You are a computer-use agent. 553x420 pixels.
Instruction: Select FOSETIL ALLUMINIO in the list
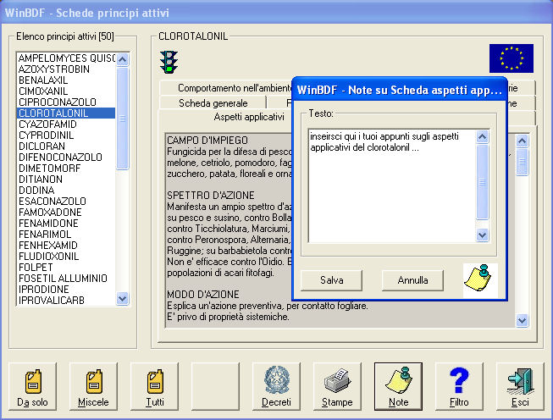pyautogui.click(x=66, y=279)
